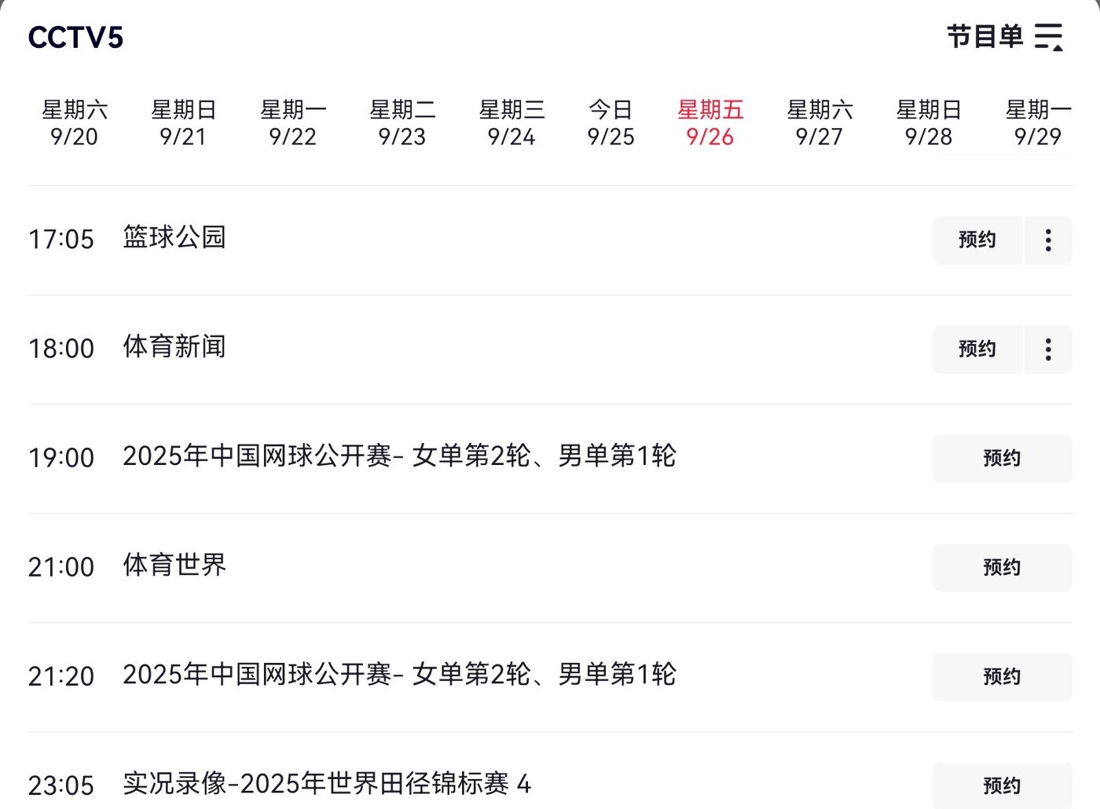1100x809 pixels.
Task: Show the 星期日 9/28 schedule
Action: pyautogui.click(x=929, y=123)
